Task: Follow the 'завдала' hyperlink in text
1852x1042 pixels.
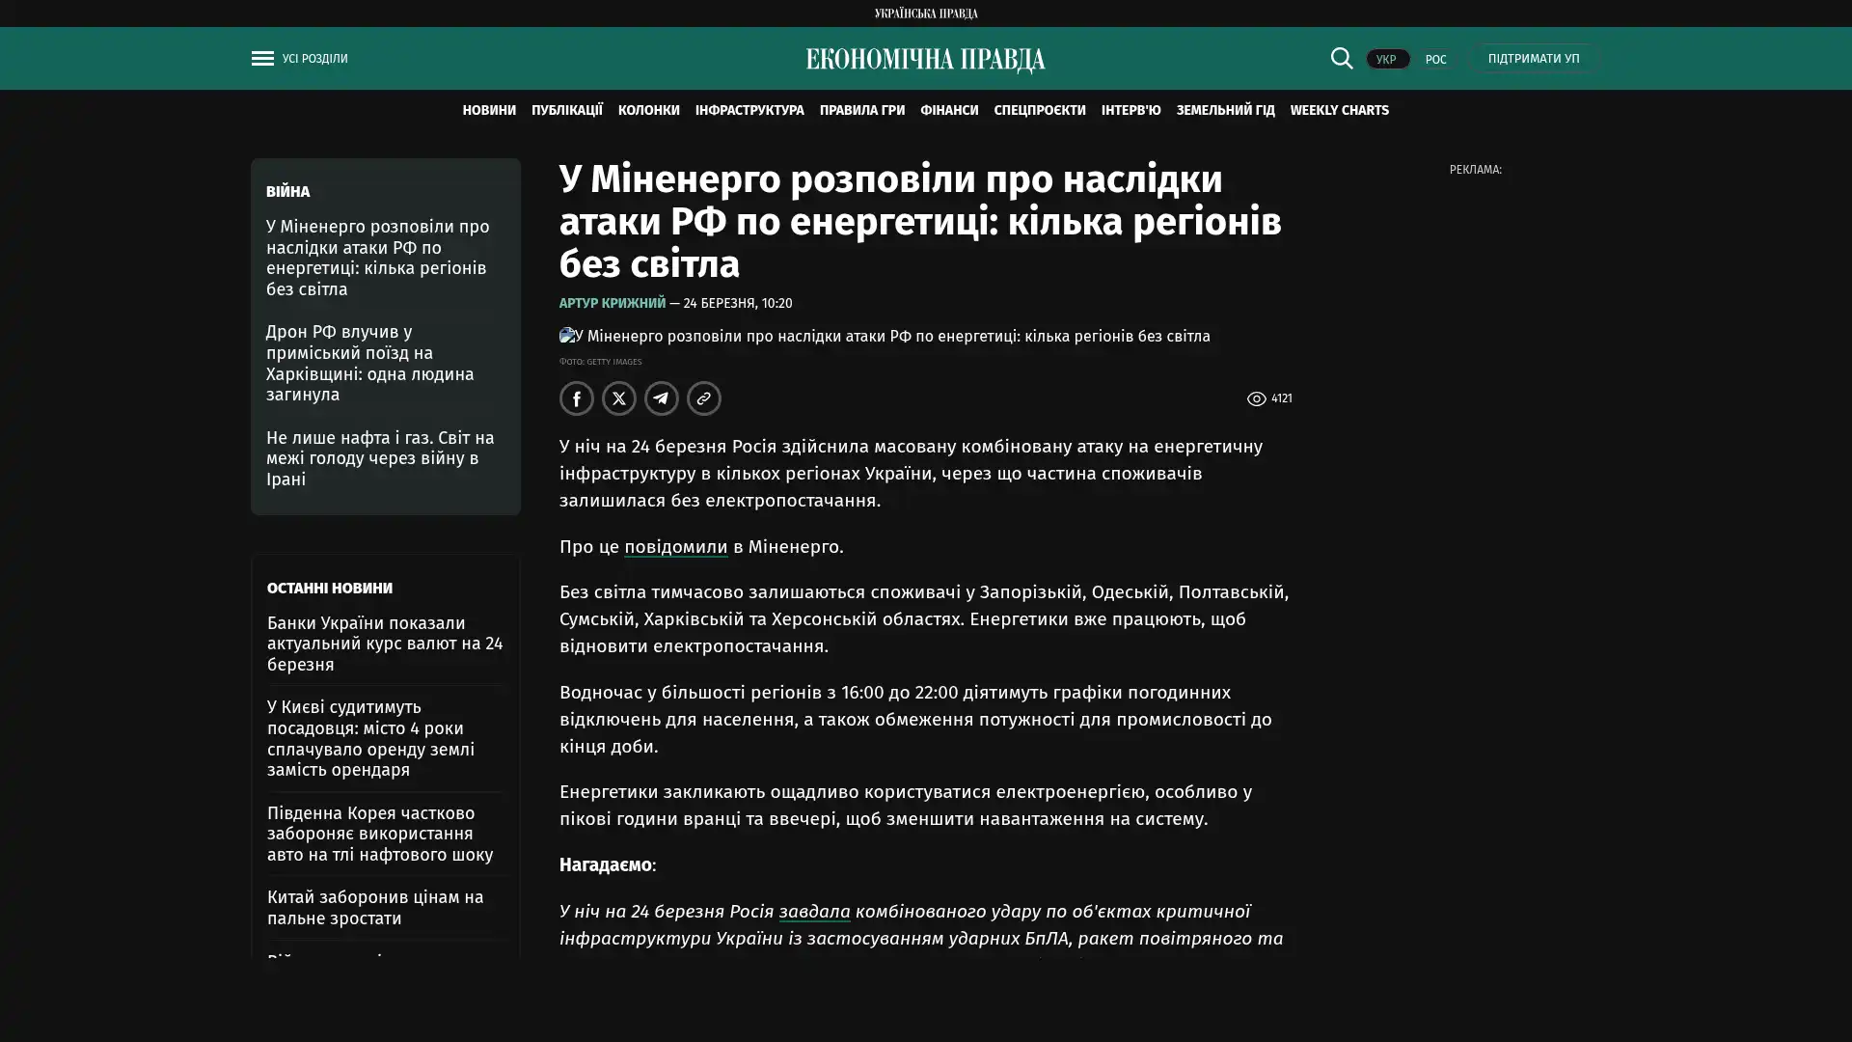Action: 814,912
